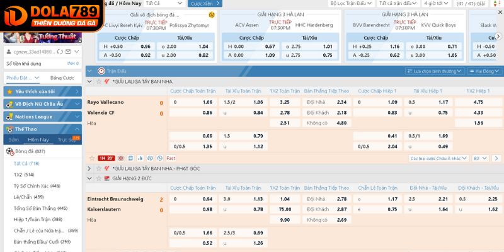Viewport: 504px width, 252px height.
Task: Click the head-to-head circular icon before Fast
Action: point(150,158)
